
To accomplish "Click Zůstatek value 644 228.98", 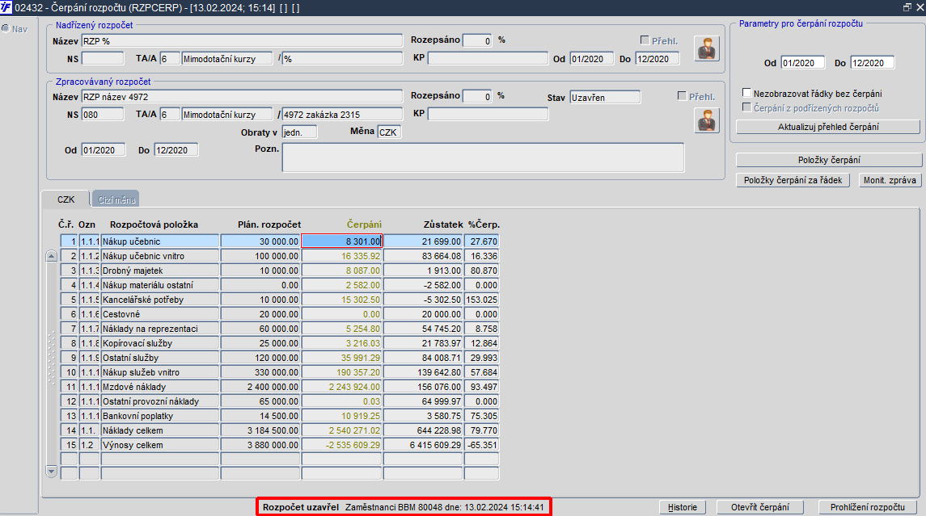I will point(423,430).
